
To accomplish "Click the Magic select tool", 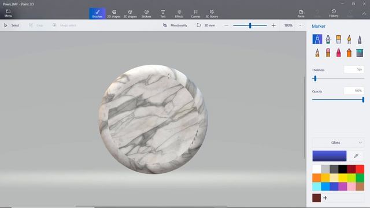I will click(64, 25).
